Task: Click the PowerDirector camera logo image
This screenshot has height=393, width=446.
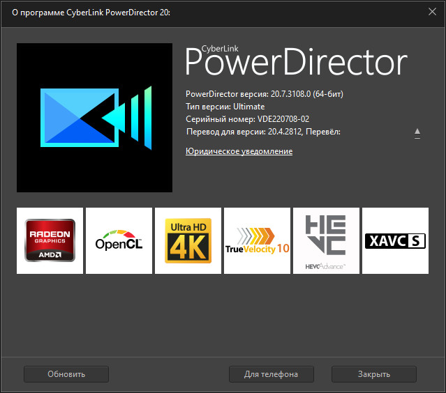Action: coord(94,118)
